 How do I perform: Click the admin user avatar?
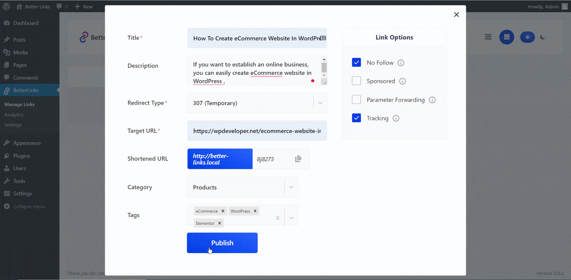tap(565, 6)
